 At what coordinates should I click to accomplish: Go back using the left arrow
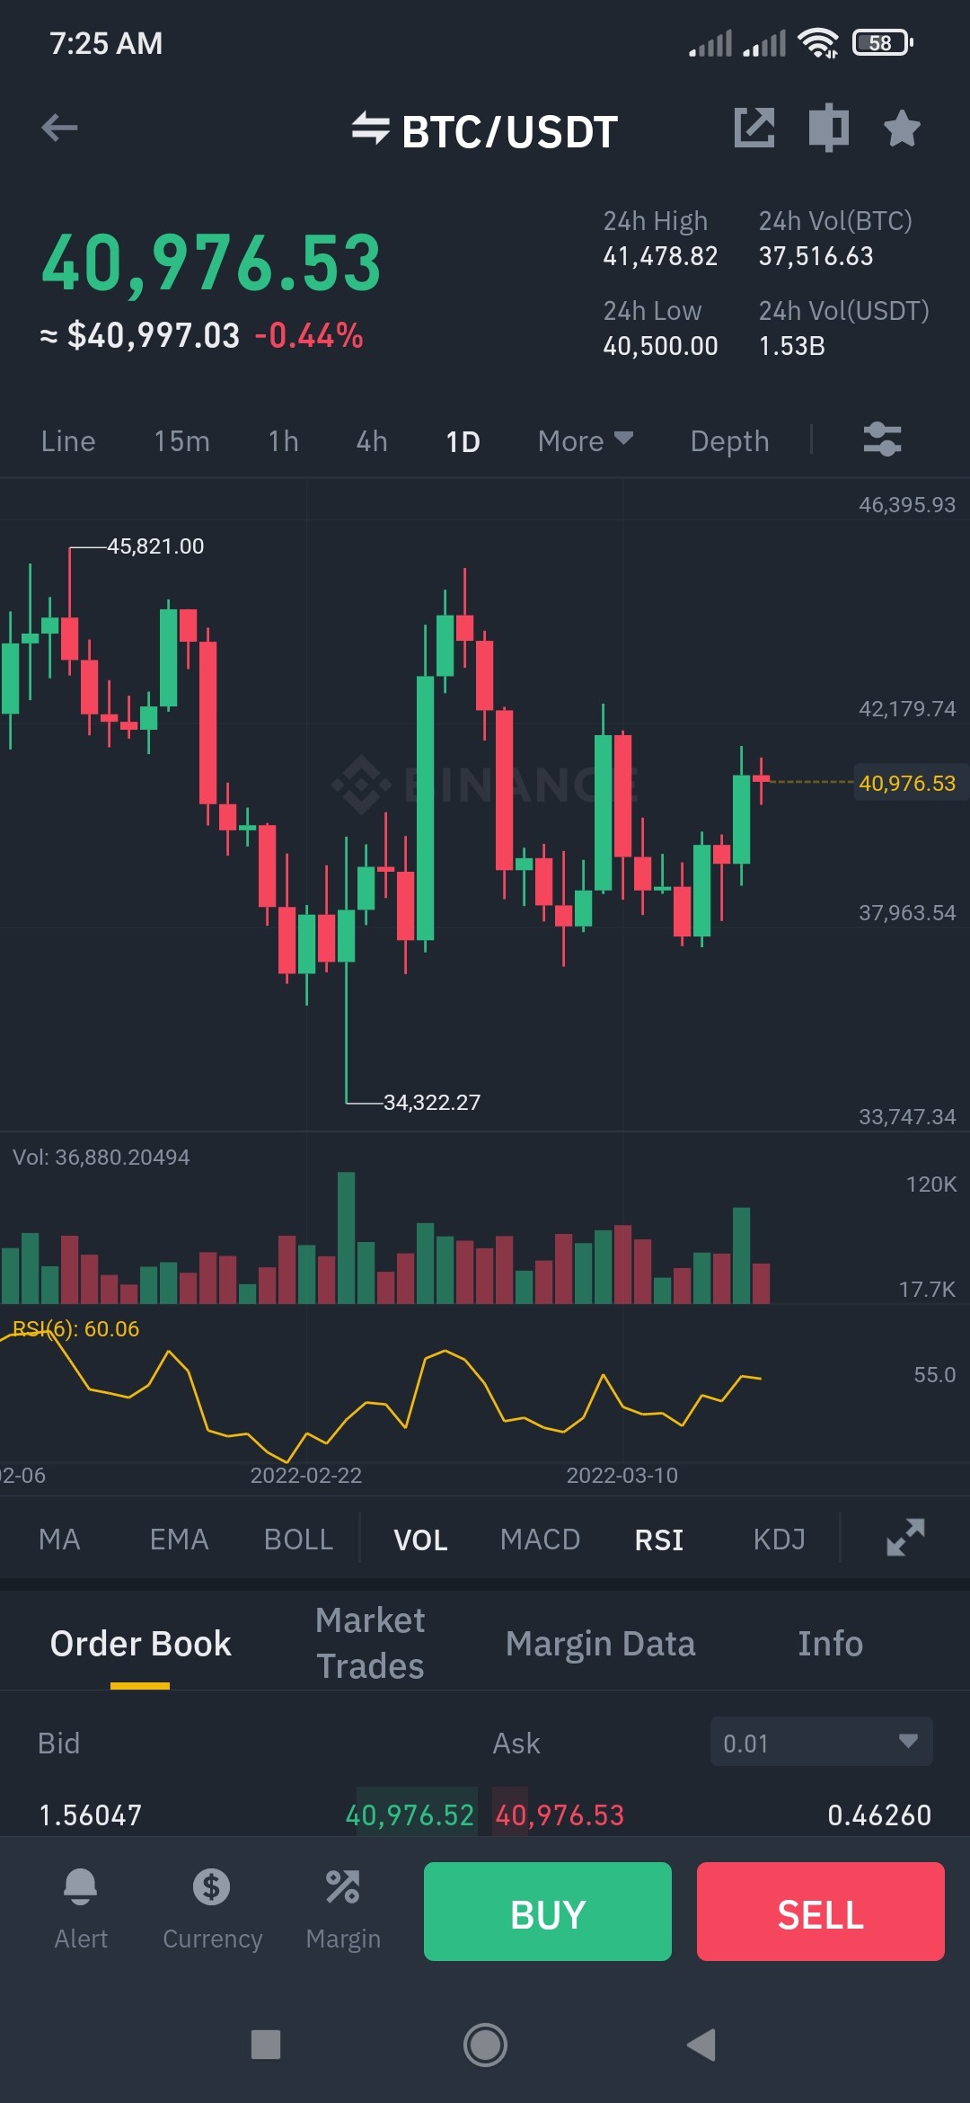click(59, 128)
